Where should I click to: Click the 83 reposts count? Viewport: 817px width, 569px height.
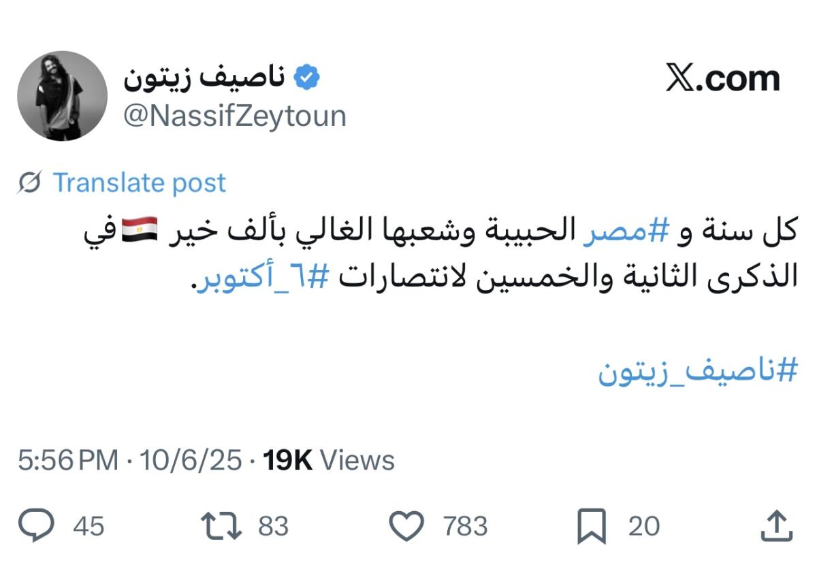tap(274, 526)
